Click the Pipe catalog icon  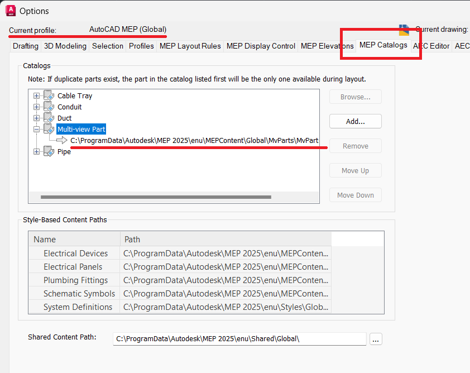coord(49,151)
